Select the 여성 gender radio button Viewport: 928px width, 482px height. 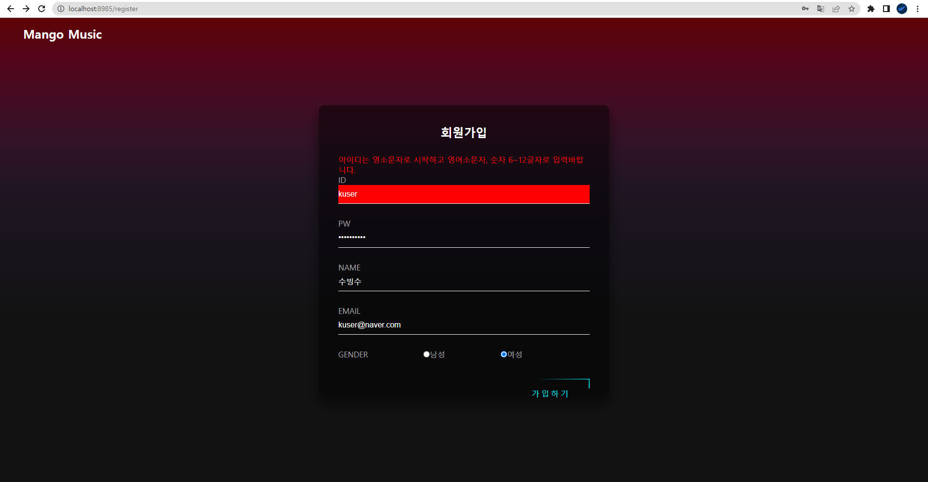504,354
